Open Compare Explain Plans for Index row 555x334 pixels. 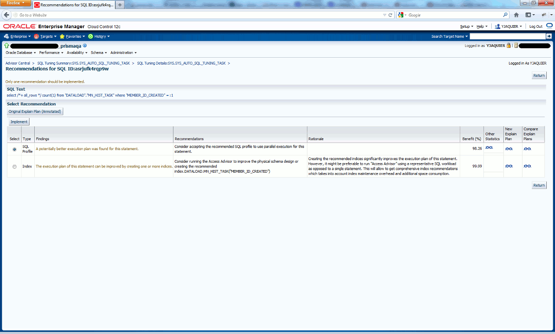(x=527, y=166)
